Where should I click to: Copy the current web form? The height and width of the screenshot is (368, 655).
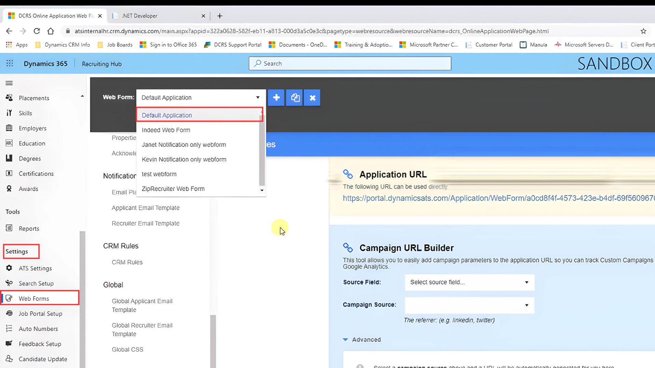(x=294, y=98)
